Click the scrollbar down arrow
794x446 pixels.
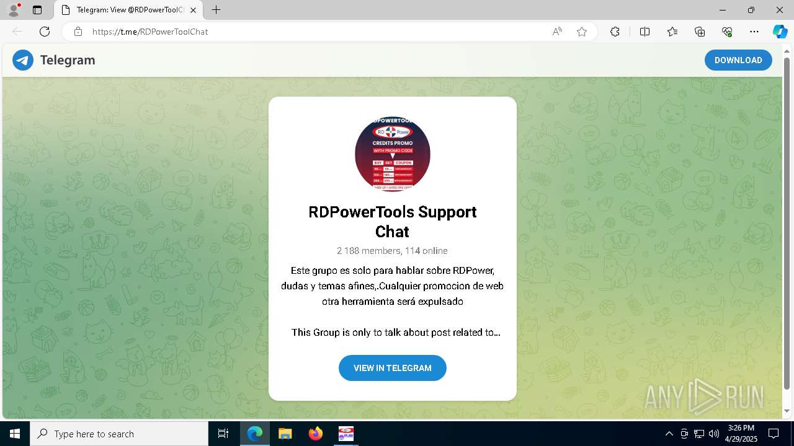[x=787, y=411]
